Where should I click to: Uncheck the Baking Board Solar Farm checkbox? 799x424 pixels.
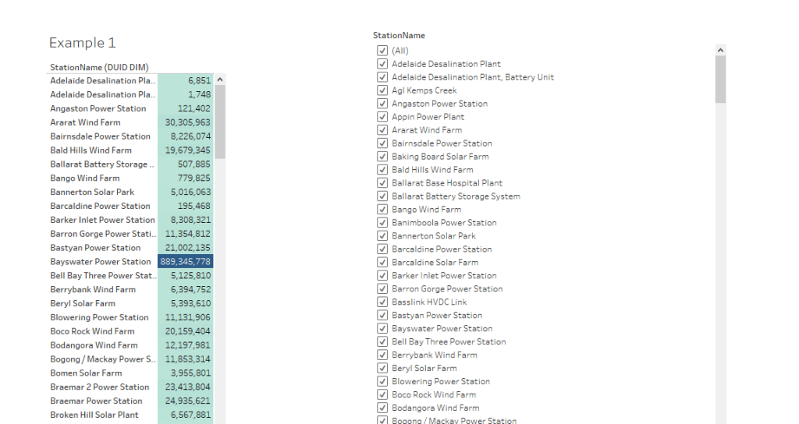click(x=382, y=157)
